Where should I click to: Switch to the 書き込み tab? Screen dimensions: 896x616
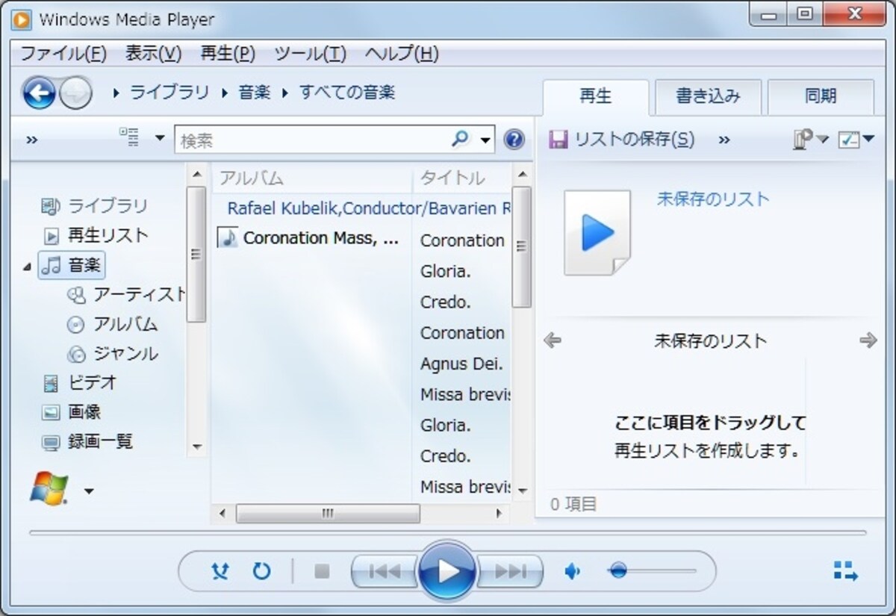tap(708, 96)
